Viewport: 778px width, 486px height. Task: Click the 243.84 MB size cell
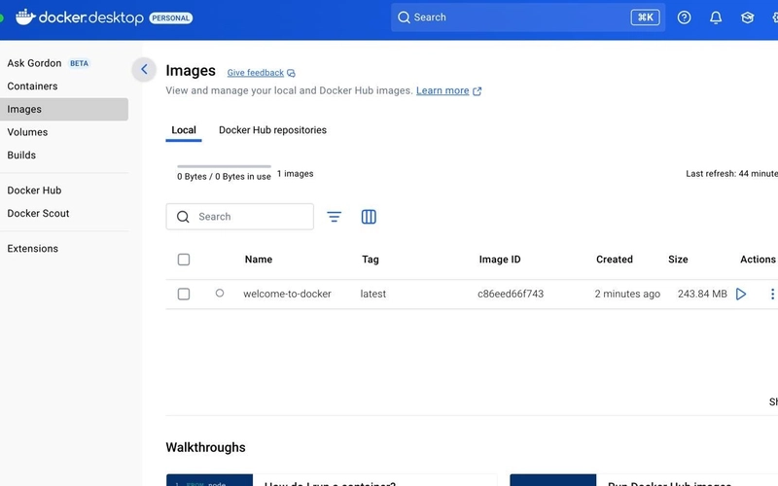(702, 295)
